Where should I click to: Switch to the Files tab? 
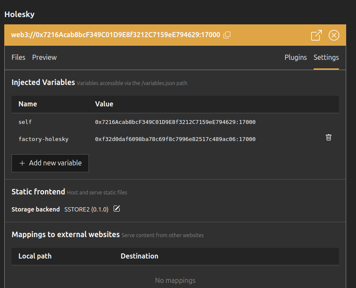18,57
